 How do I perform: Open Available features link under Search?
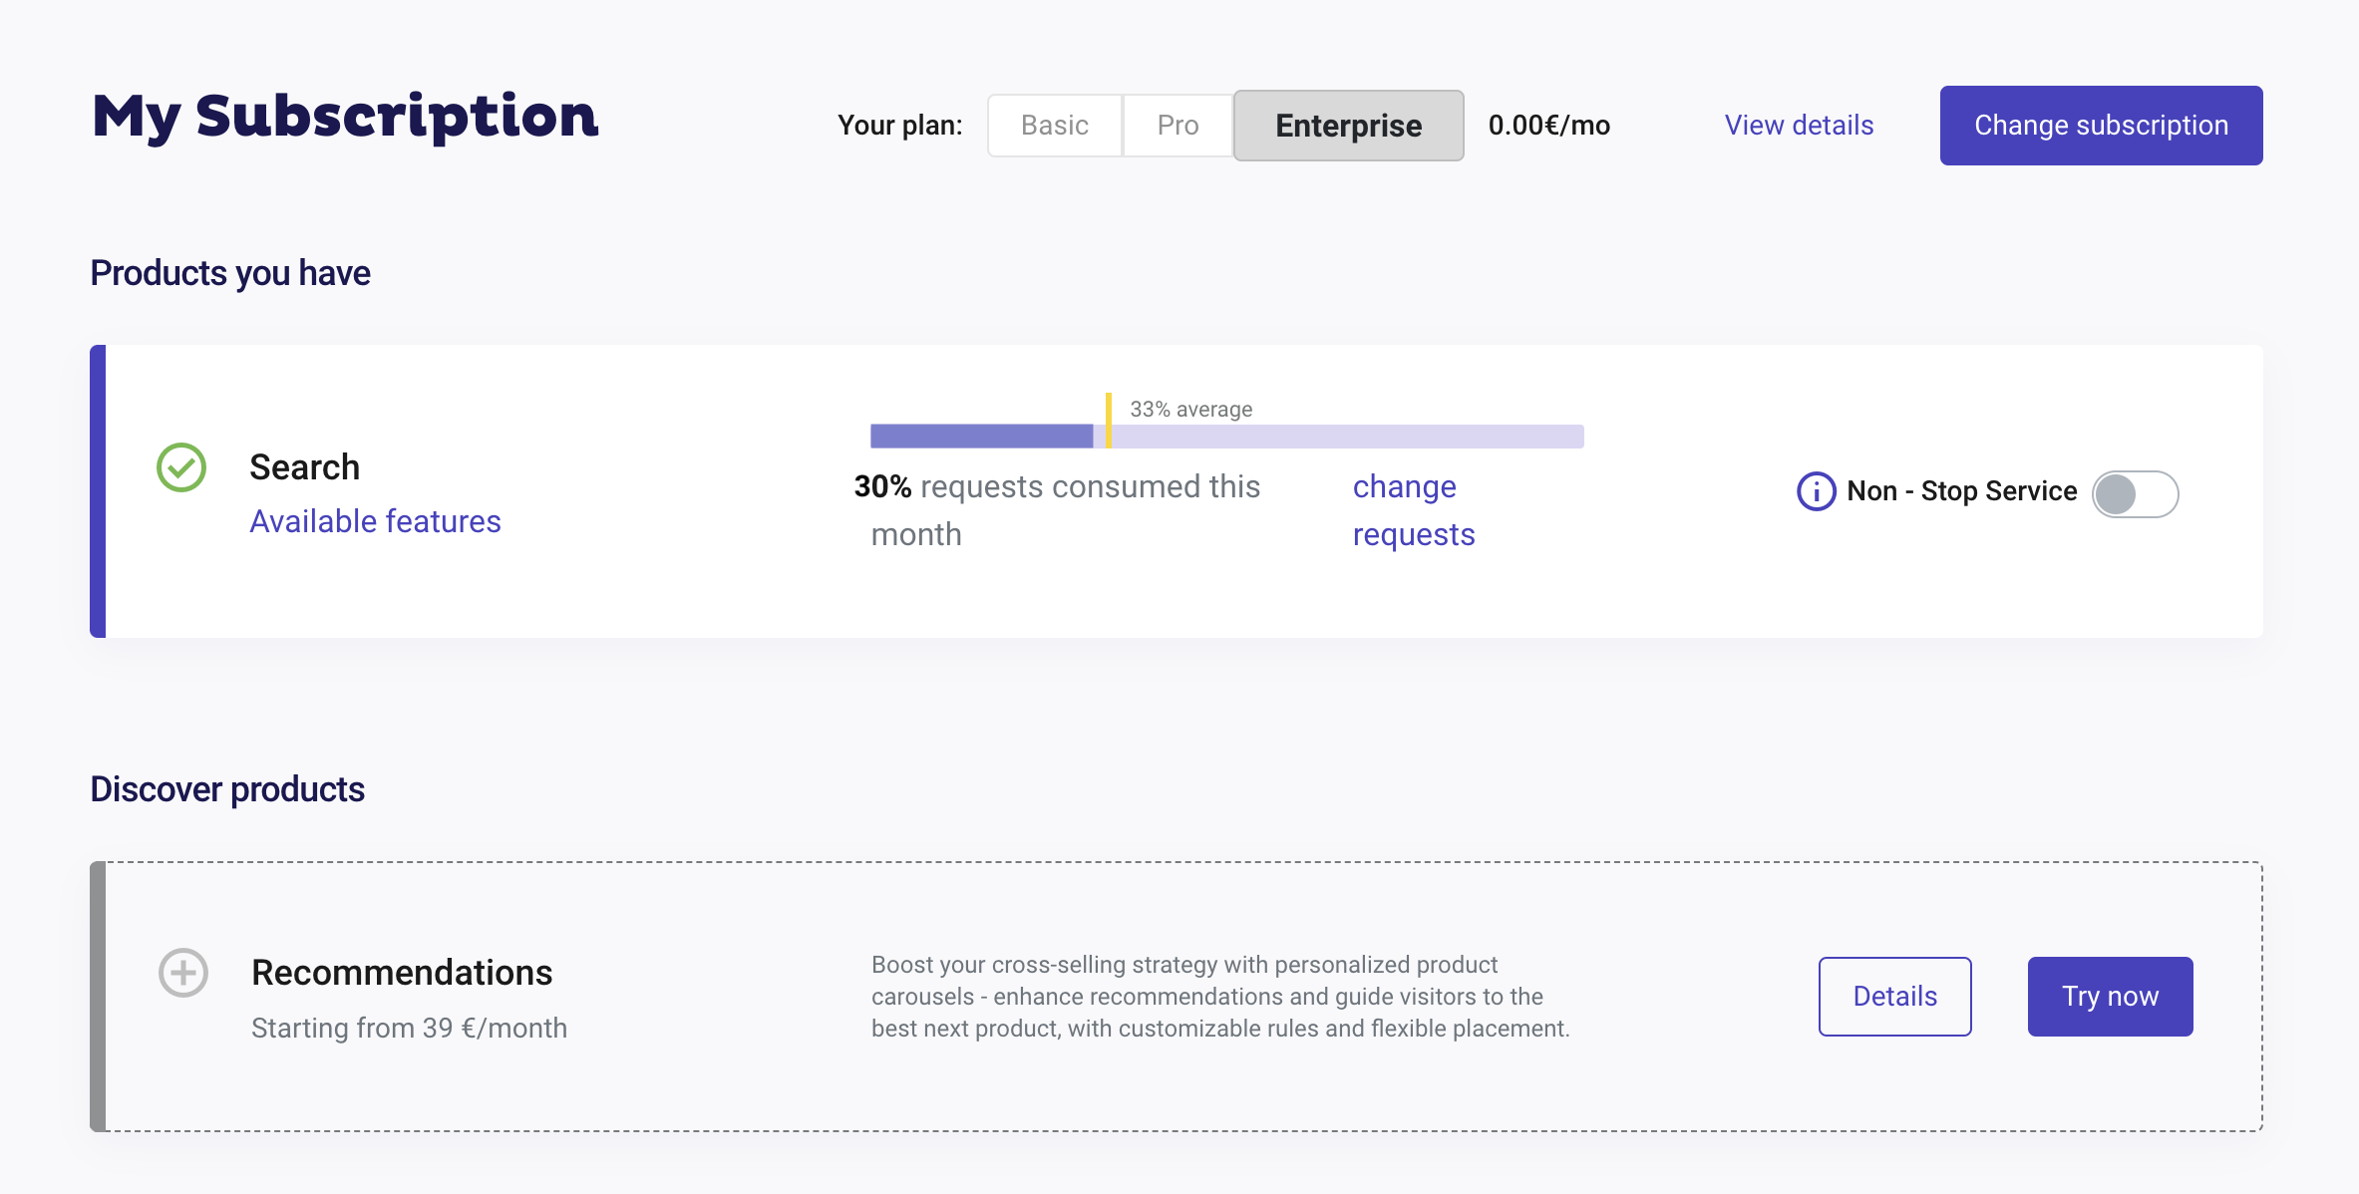coord(375,521)
